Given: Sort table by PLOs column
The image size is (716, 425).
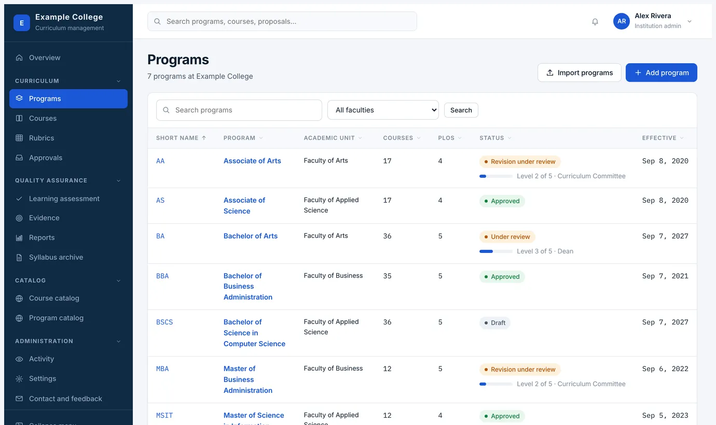Looking at the screenshot, I should click(450, 138).
